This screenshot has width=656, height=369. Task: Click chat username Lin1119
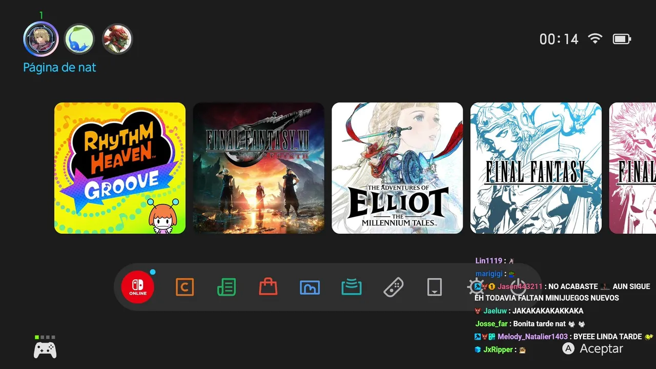point(489,261)
